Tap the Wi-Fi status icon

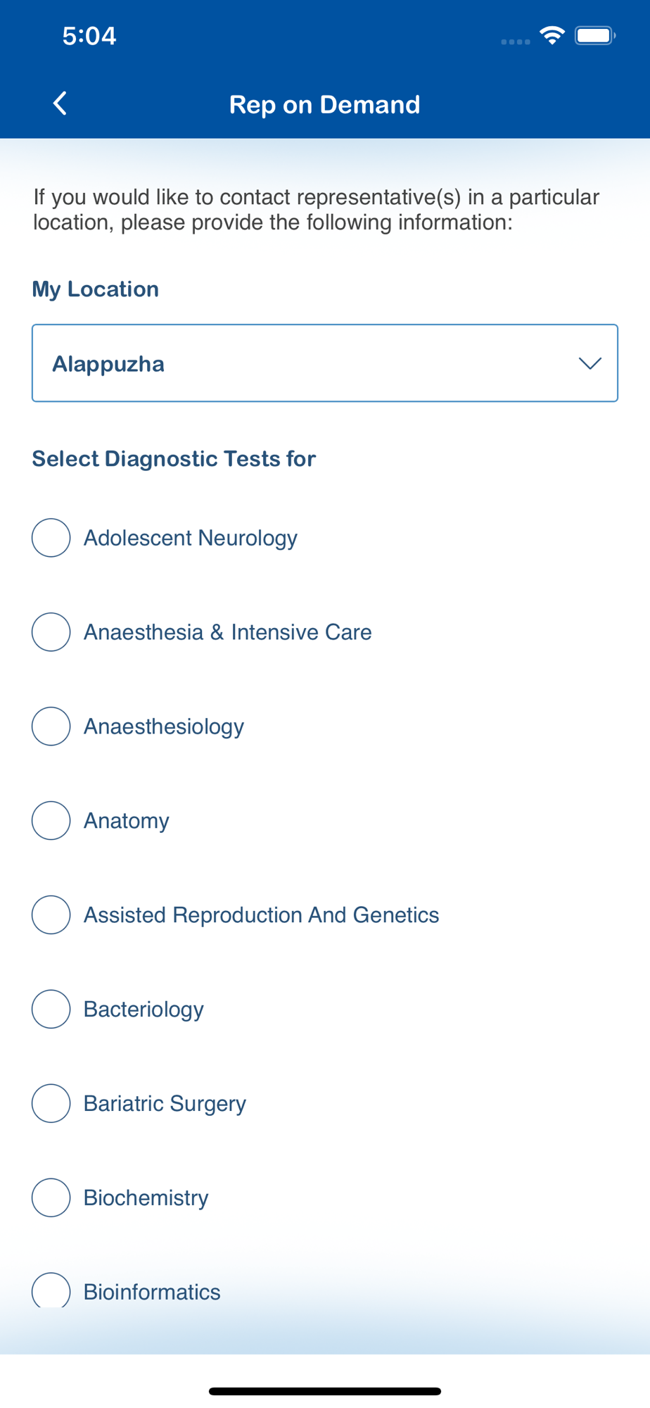point(552,35)
